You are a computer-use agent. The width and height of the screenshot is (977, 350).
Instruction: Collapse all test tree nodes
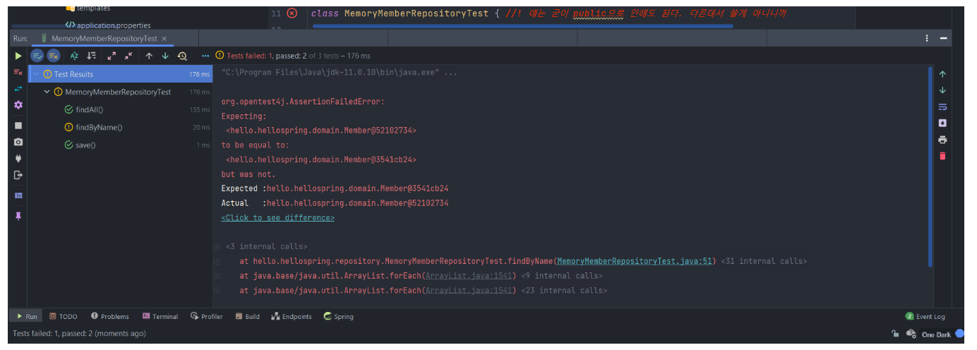pyautogui.click(x=128, y=56)
